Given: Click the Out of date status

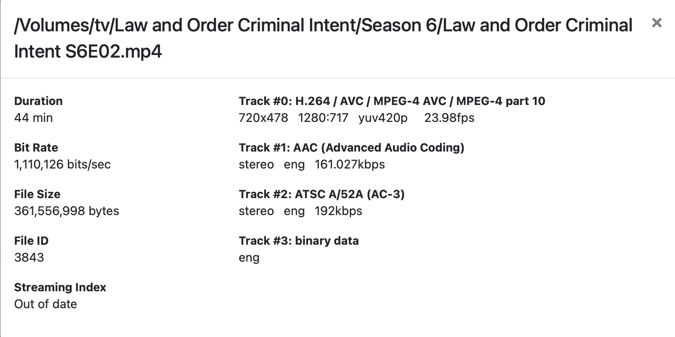Looking at the screenshot, I should (45, 304).
